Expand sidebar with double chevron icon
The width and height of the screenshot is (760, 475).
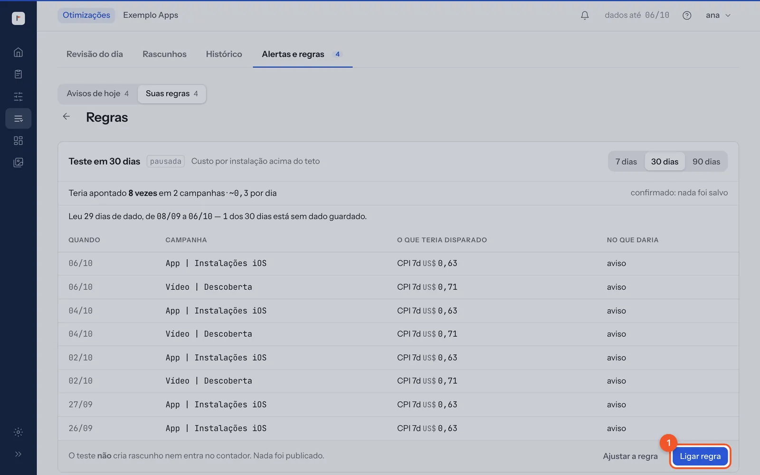[18, 454]
